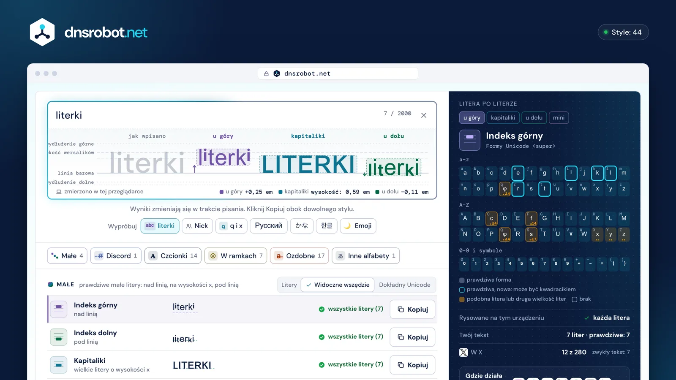Copy the Kapitaliki style
Image resolution: width=676 pixels, height=380 pixels.
tap(412, 365)
